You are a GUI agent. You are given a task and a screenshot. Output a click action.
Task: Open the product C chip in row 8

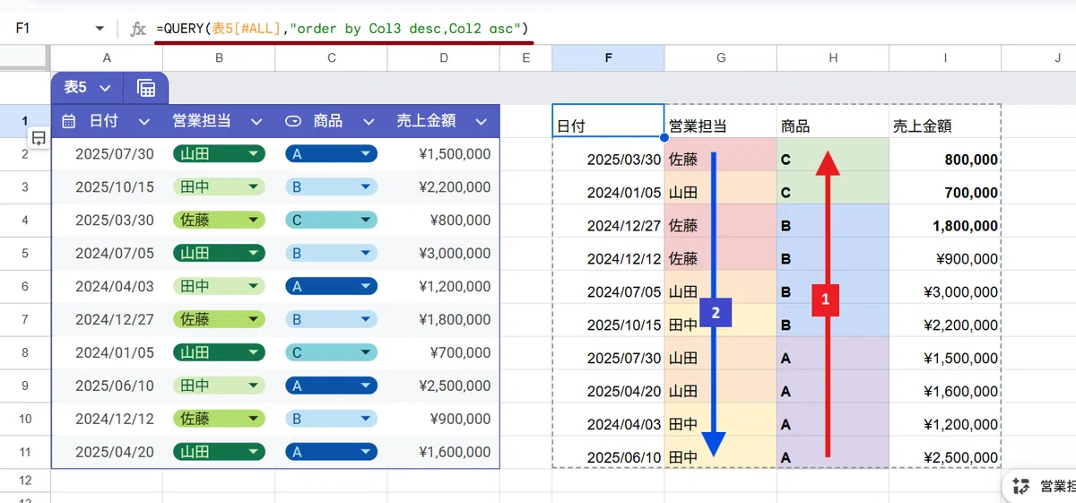point(331,352)
